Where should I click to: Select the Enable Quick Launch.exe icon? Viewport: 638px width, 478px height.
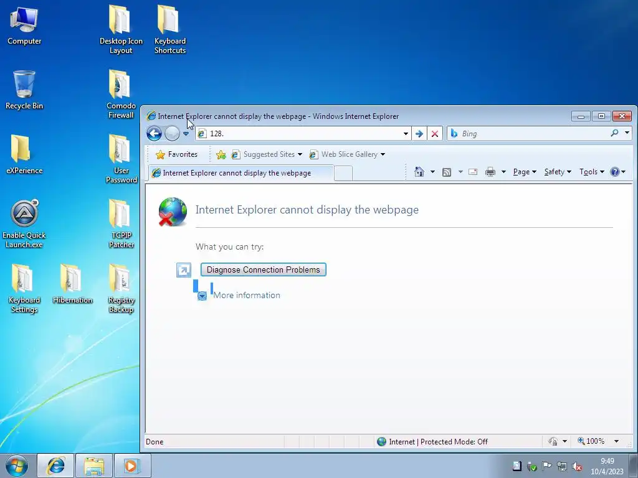pos(24,224)
